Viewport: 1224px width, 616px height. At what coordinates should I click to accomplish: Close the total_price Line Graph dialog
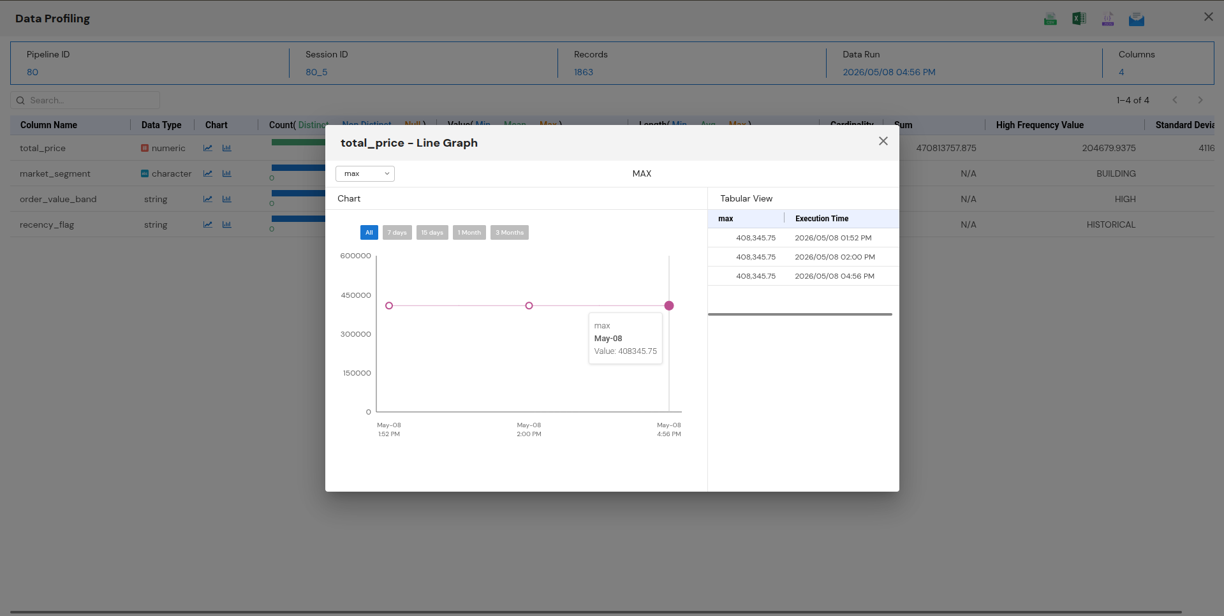pyautogui.click(x=883, y=141)
